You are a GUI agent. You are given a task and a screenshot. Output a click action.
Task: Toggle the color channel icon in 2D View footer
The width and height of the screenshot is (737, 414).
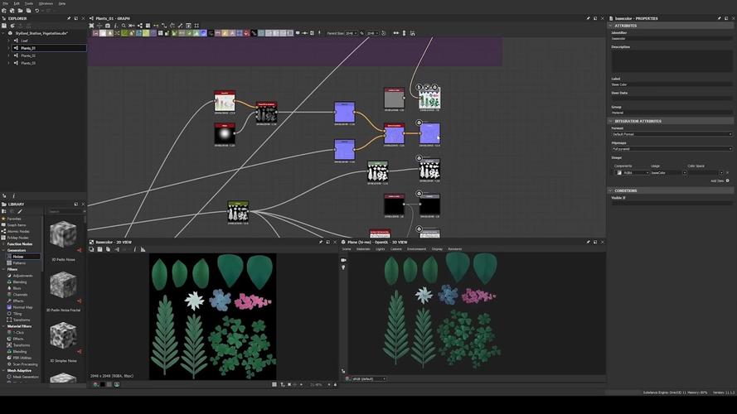click(96, 384)
